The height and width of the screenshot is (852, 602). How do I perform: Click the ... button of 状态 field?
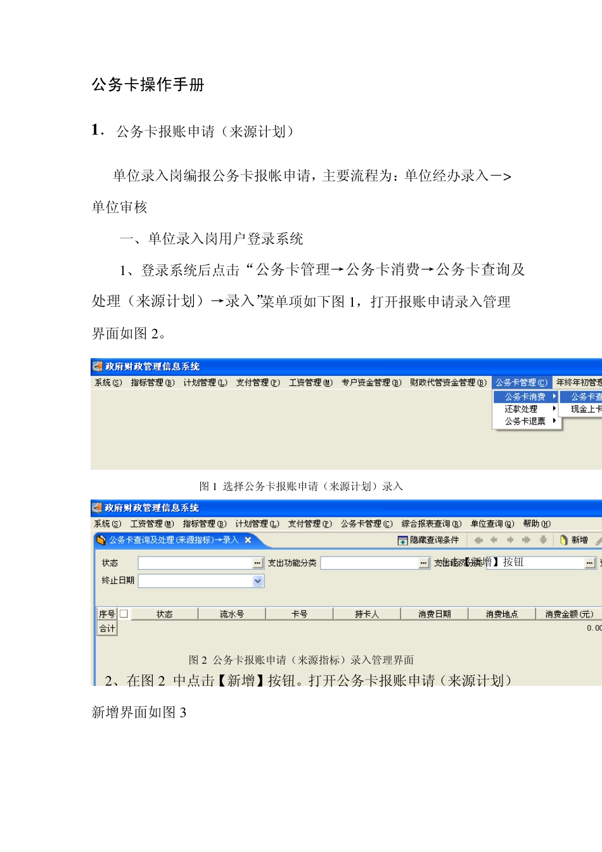click(x=257, y=563)
